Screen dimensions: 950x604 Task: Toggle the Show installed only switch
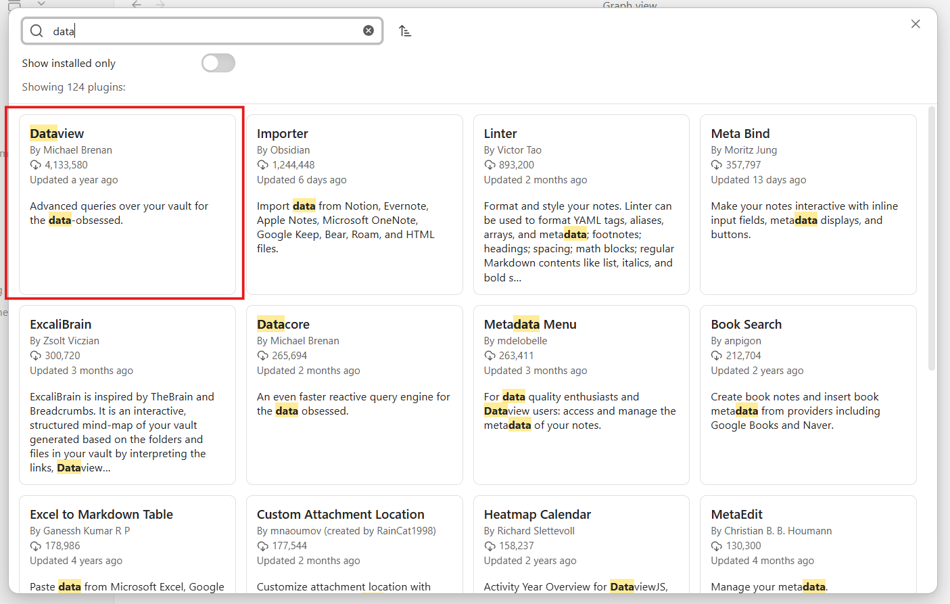[x=218, y=63]
